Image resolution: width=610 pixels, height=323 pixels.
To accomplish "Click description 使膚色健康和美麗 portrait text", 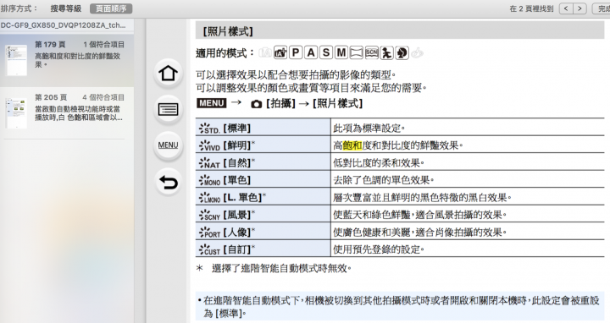I will [x=419, y=233].
